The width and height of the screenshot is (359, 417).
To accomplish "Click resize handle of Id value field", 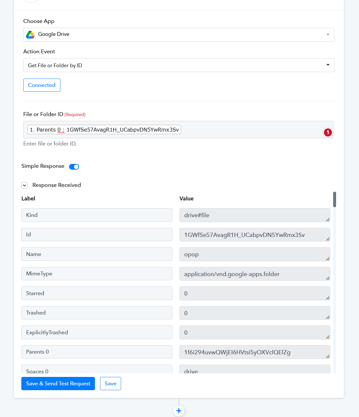I will pyautogui.click(x=327, y=239).
